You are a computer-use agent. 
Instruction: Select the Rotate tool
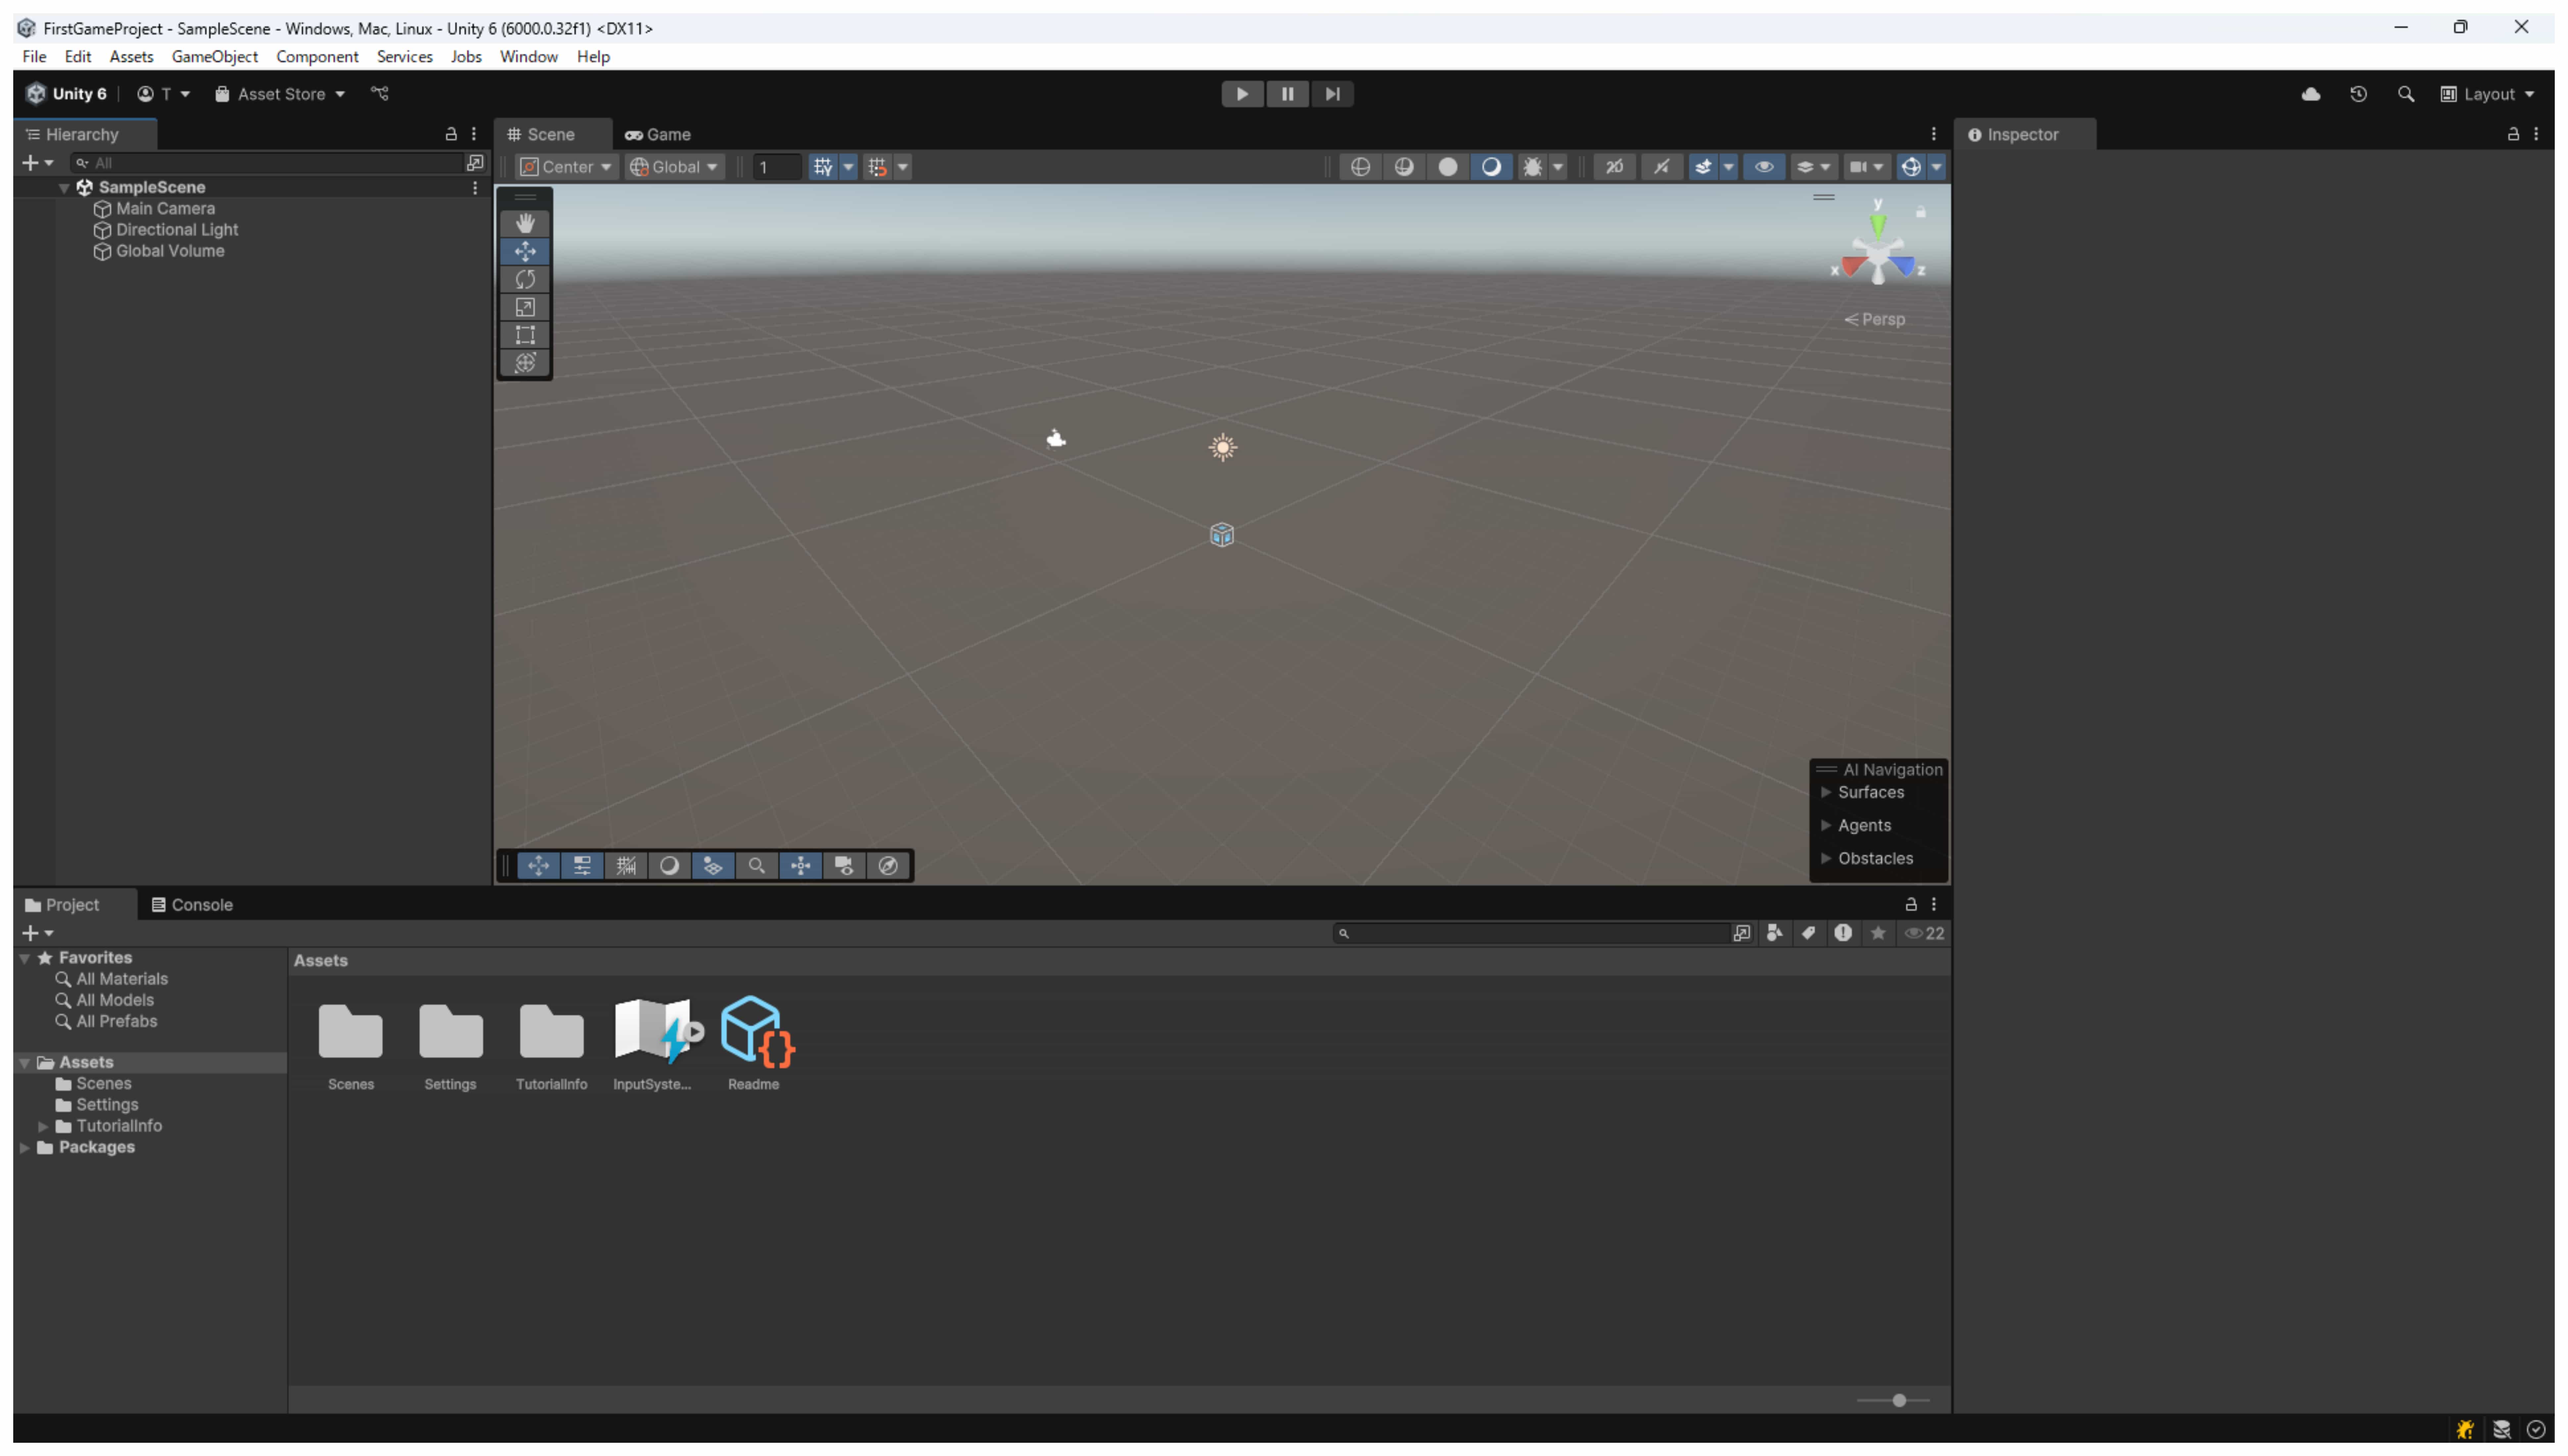(x=525, y=279)
